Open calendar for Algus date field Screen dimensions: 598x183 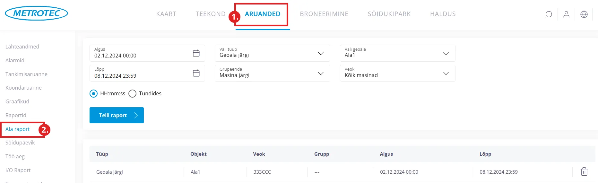click(196, 53)
